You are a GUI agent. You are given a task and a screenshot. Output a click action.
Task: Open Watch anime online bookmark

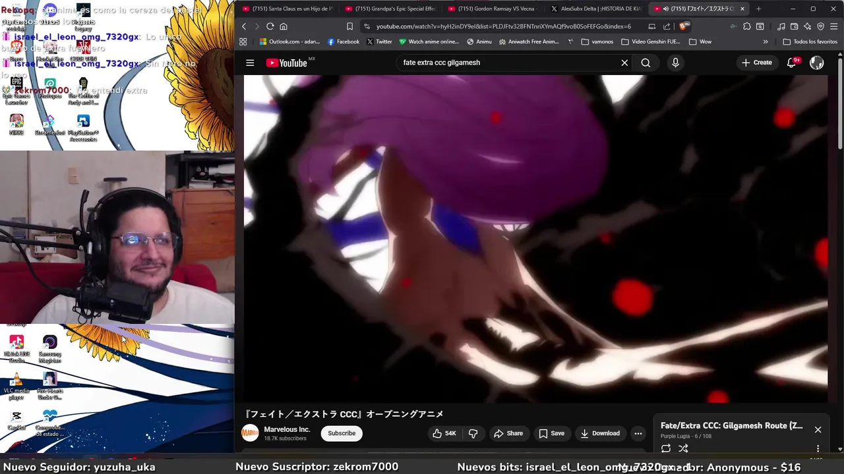tap(429, 41)
